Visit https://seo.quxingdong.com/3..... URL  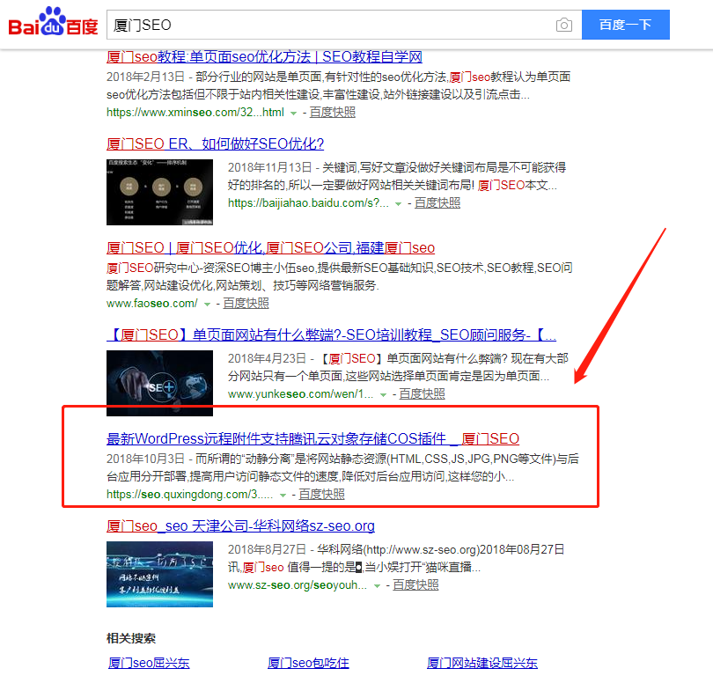point(189,494)
